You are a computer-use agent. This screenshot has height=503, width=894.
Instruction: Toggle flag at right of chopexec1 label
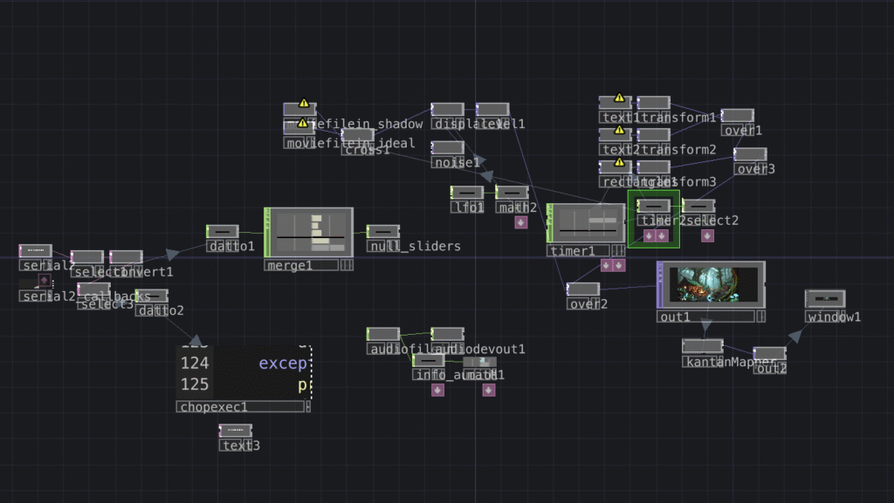tap(307, 406)
